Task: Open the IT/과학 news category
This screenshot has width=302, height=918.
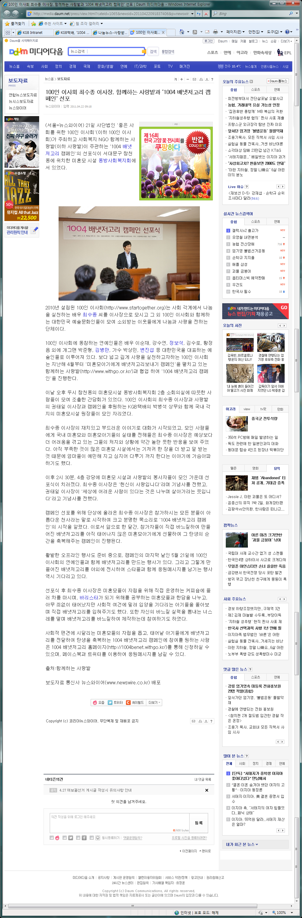Action: [140, 67]
